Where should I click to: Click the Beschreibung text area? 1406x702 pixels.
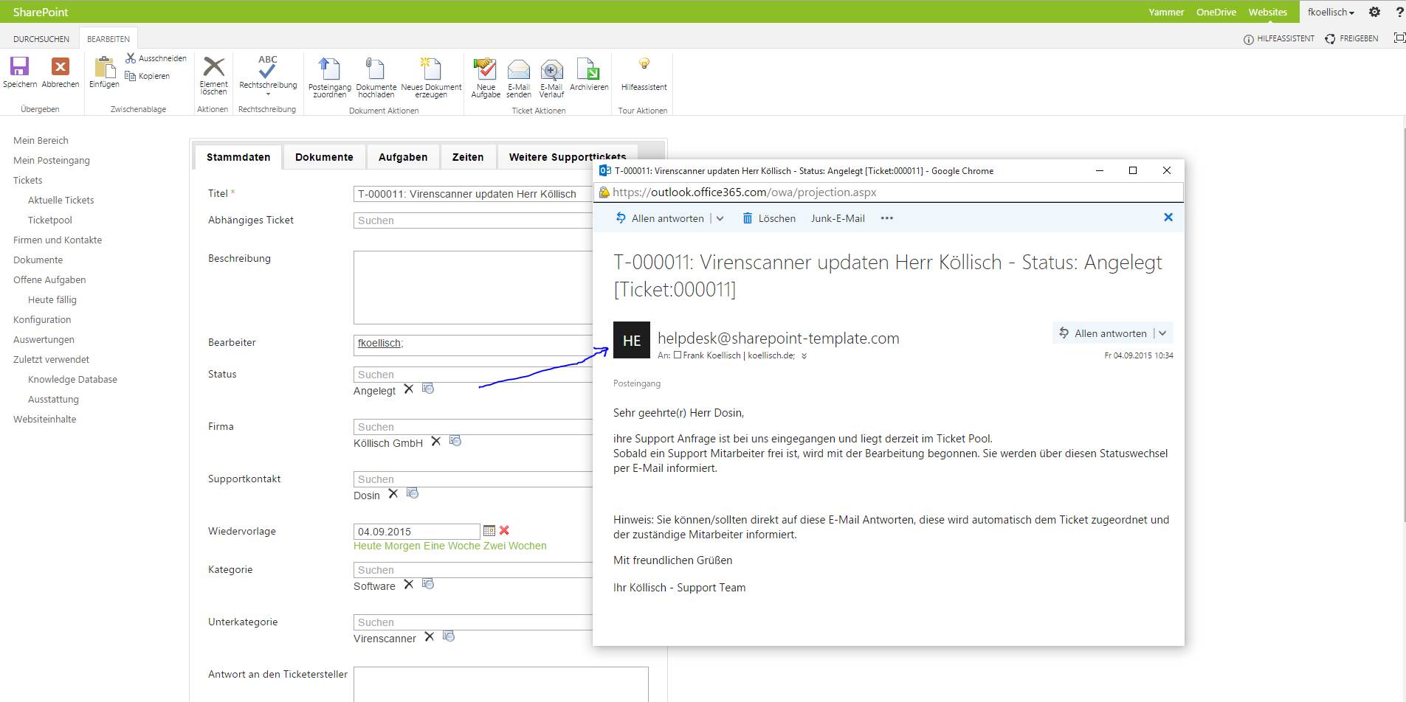[x=472, y=288]
